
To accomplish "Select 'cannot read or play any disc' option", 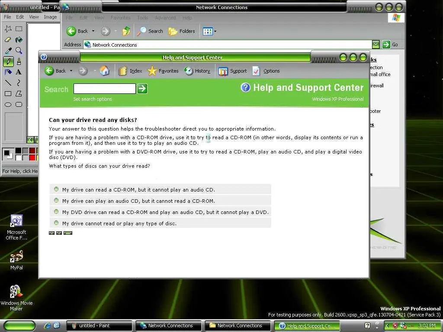I will tap(56, 223).
